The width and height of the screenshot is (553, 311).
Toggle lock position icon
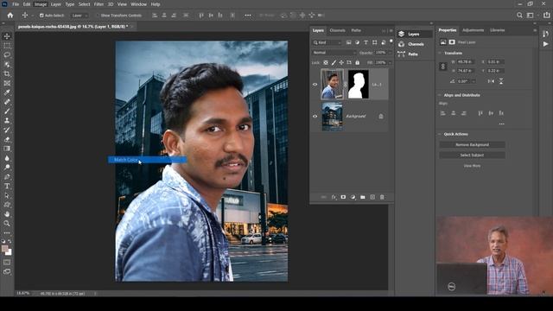pos(341,63)
